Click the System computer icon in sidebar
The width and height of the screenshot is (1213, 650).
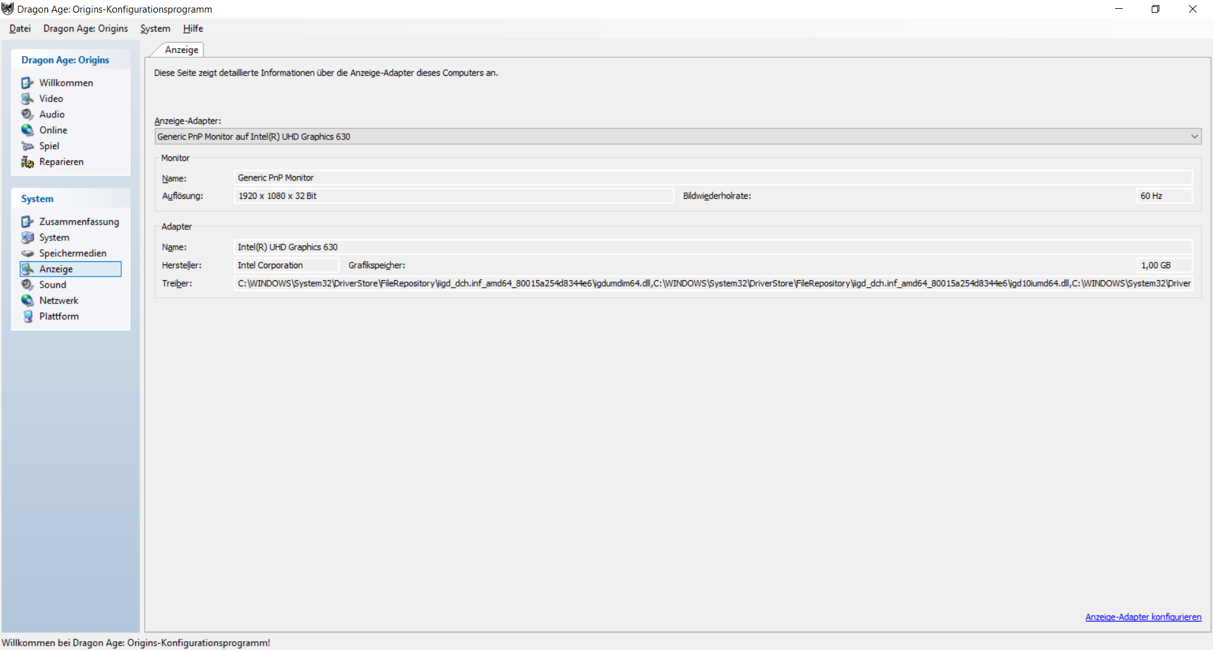click(27, 237)
